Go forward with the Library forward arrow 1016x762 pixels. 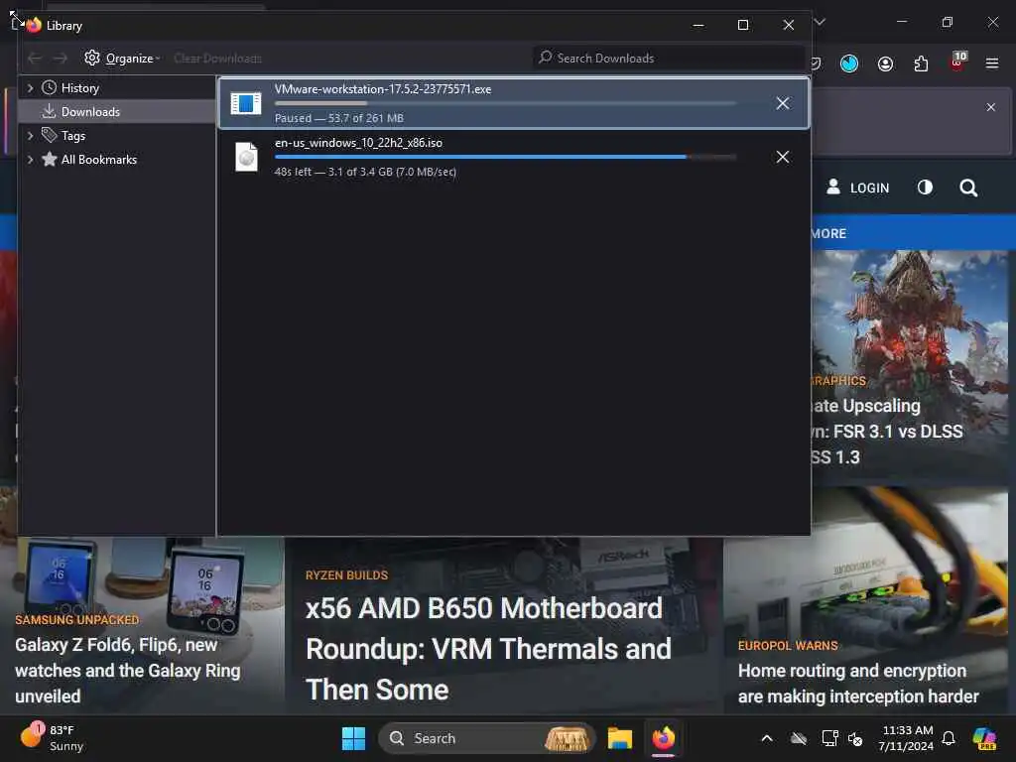[61, 59]
